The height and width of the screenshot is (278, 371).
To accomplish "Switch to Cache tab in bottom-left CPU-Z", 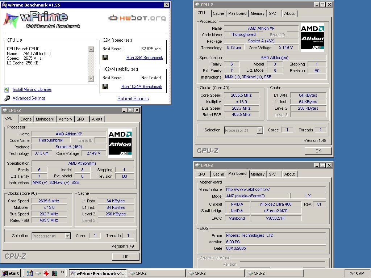I will tap(26, 119).
